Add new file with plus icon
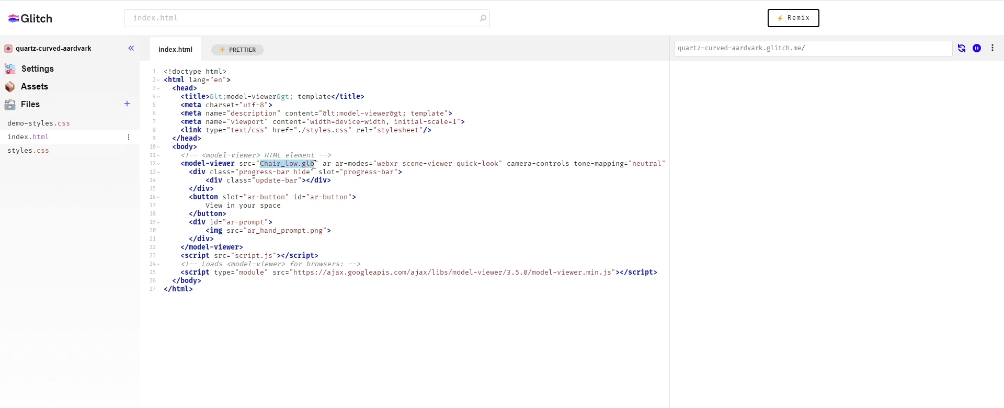The height and width of the screenshot is (408, 1004). (x=127, y=104)
